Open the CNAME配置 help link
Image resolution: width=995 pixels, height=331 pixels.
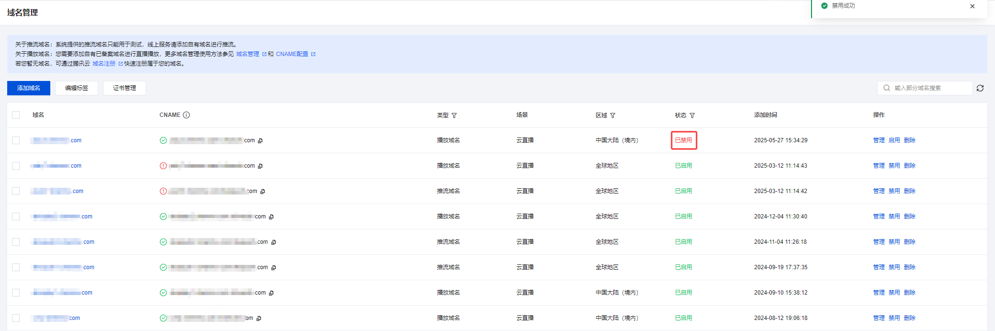click(x=292, y=54)
